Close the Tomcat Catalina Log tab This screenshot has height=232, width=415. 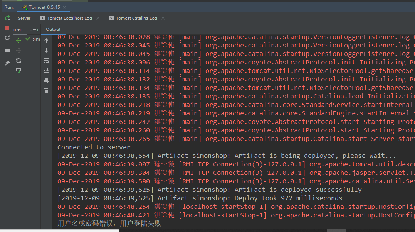[x=163, y=18]
